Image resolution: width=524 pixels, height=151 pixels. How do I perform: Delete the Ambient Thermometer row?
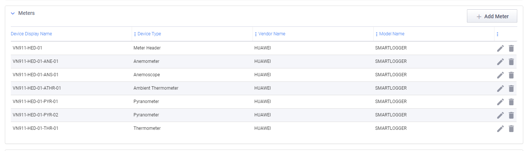point(511,89)
